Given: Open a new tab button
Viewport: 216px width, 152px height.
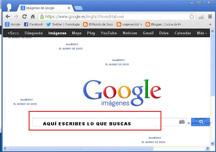Looking at the screenshot, I should (x=79, y=8).
